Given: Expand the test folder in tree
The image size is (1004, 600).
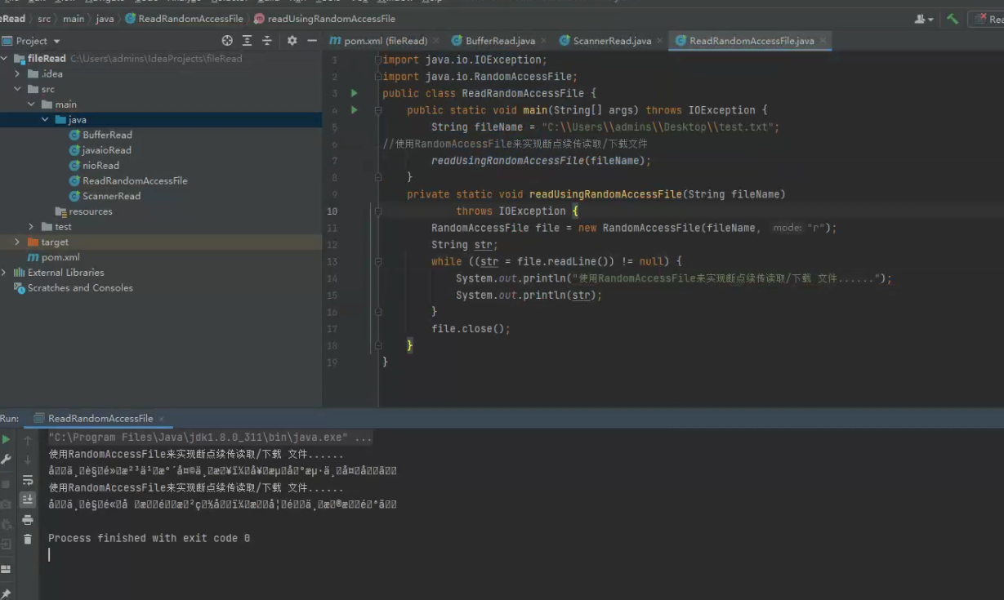Looking at the screenshot, I should click(x=31, y=227).
